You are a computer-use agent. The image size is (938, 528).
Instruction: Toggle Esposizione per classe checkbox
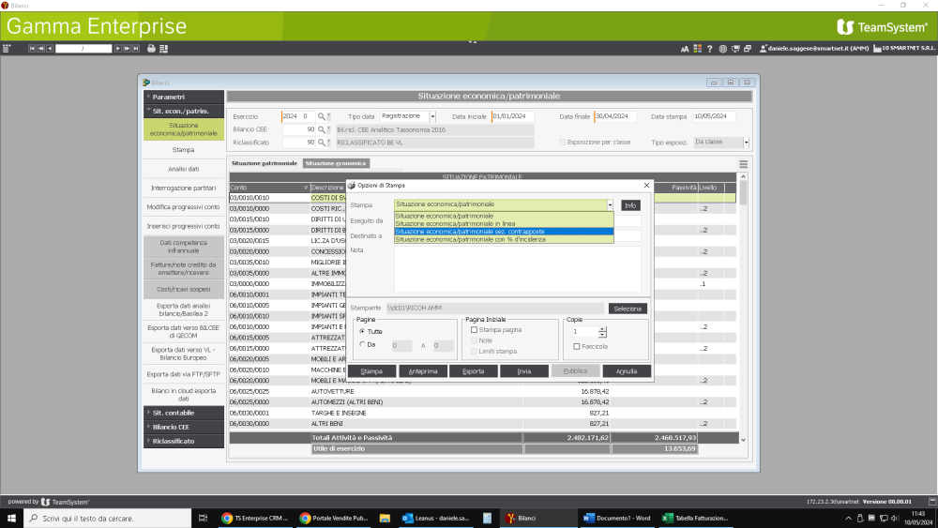pos(562,143)
